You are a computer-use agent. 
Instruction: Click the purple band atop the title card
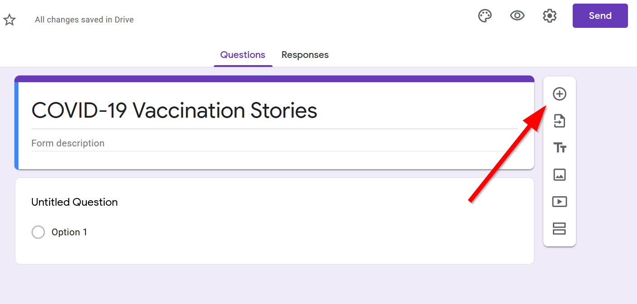[x=274, y=79]
